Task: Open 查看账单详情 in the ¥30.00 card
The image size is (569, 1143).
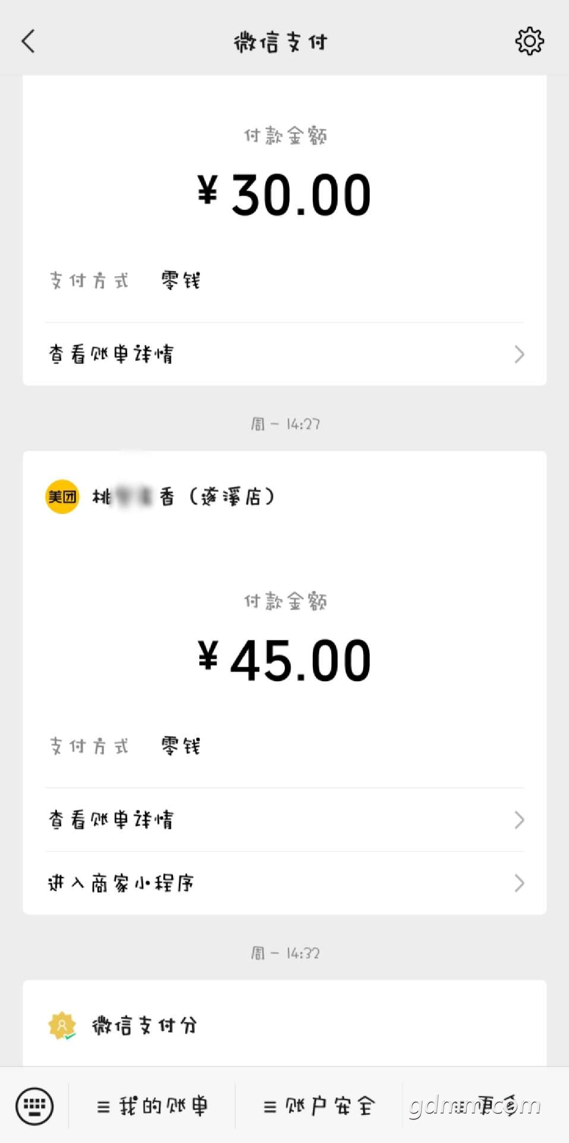Action: pos(285,354)
